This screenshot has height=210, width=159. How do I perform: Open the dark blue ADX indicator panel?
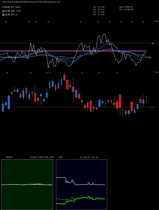(81, 185)
